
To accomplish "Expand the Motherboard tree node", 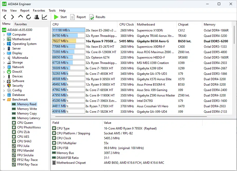I will [x=4, y=39].
